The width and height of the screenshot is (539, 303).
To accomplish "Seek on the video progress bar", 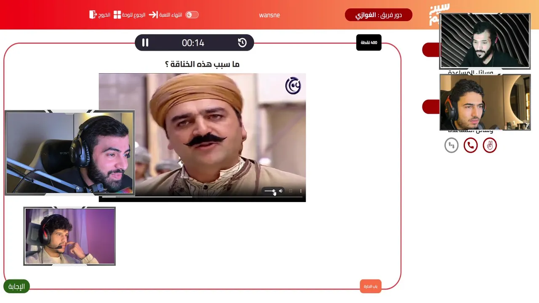I will (202, 197).
